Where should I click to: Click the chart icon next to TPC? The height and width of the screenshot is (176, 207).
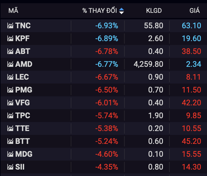click(x=11, y=116)
